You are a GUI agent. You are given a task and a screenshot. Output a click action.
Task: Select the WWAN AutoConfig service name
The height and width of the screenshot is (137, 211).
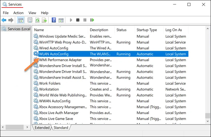tap(55, 101)
